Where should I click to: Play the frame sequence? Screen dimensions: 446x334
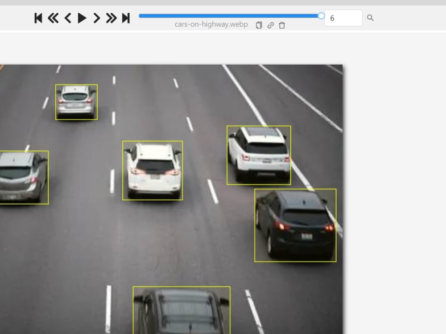click(x=82, y=18)
